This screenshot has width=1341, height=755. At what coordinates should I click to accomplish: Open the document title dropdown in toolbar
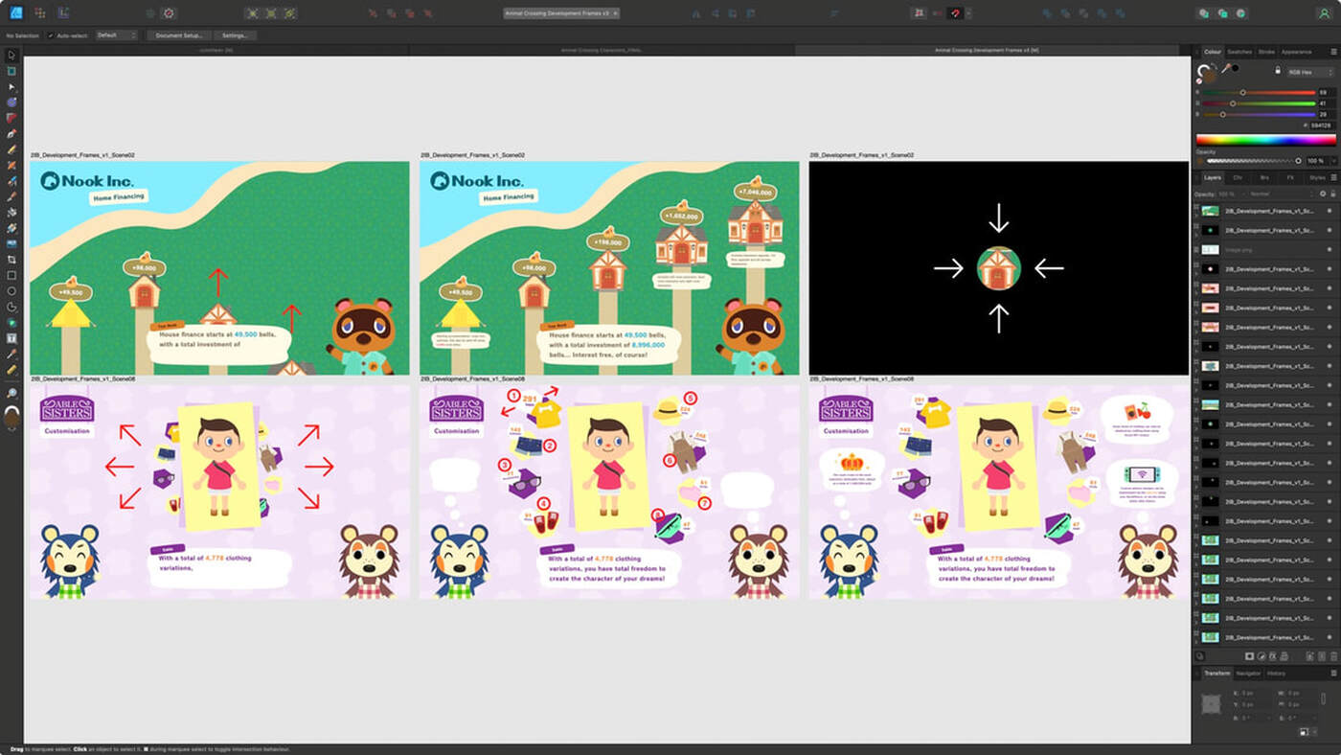tap(561, 13)
